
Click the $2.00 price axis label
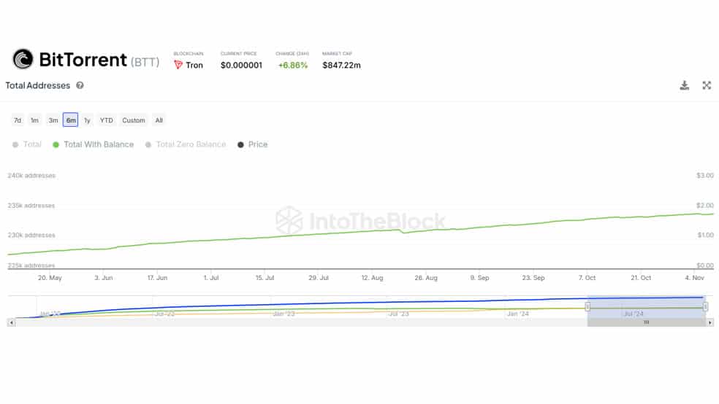[705, 206]
